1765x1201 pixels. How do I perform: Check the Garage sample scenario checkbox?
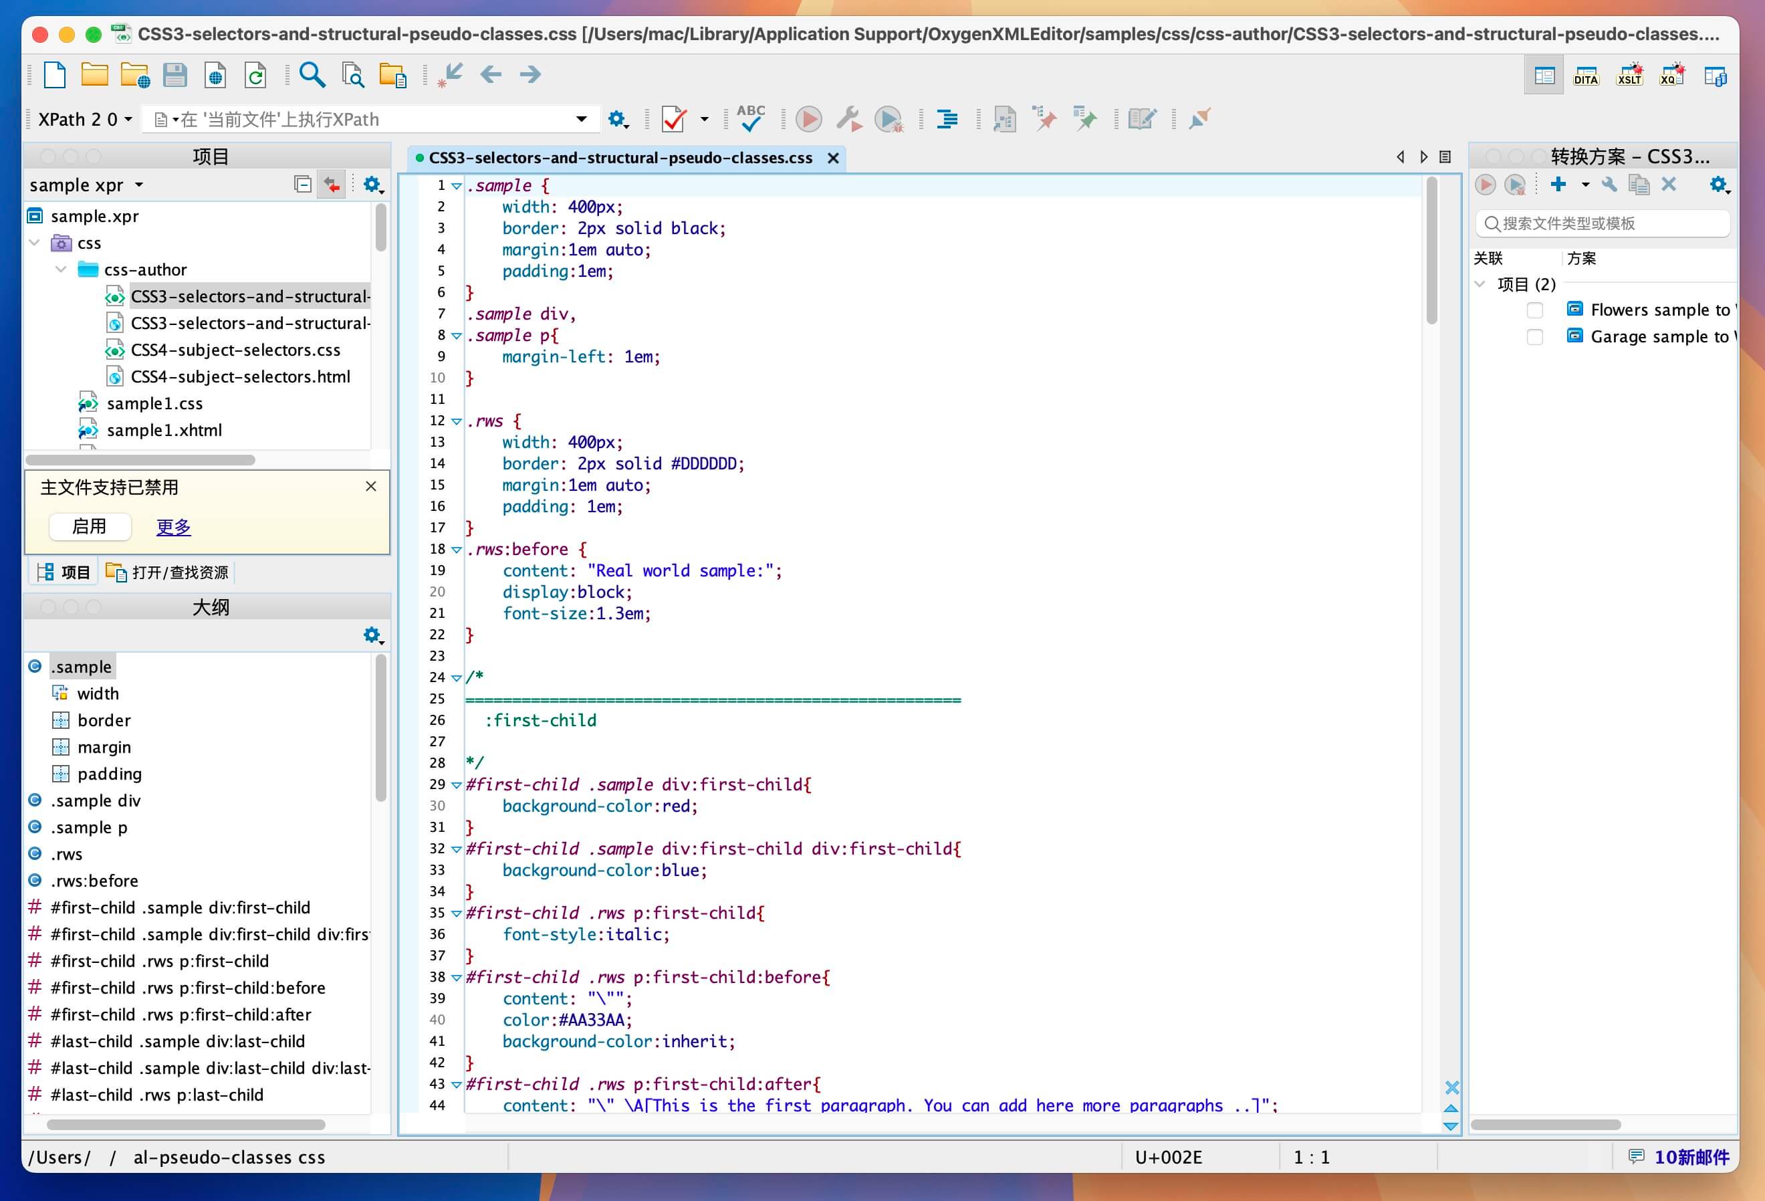pyautogui.click(x=1535, y=336)
